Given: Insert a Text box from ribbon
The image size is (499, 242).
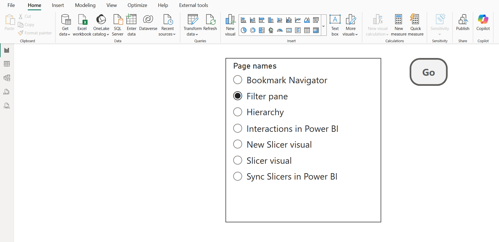Looking at the screenshot, I should tap(335, 25).
